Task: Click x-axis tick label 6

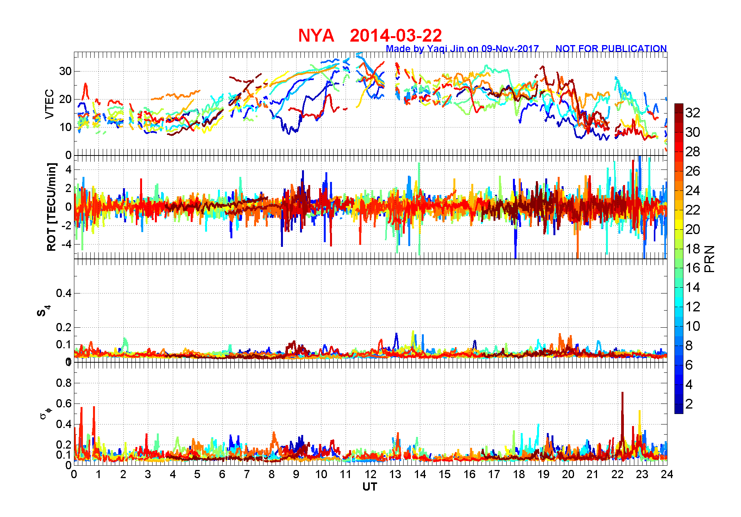Action: coord(222,474)
